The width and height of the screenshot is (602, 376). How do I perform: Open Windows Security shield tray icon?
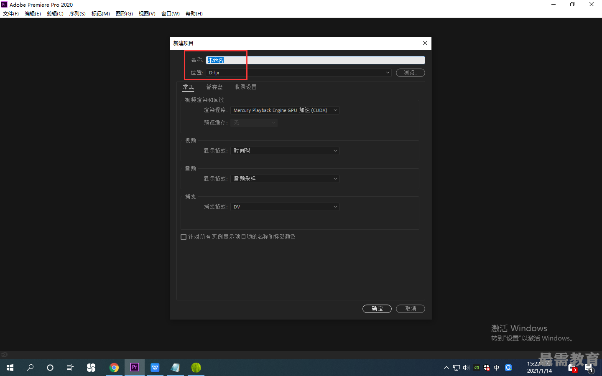pyautogui.click(x=487, y=368)
